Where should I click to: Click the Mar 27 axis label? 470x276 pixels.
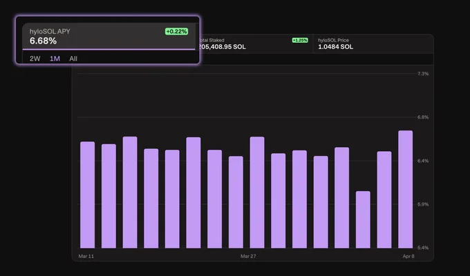click(x=248, y=256)
